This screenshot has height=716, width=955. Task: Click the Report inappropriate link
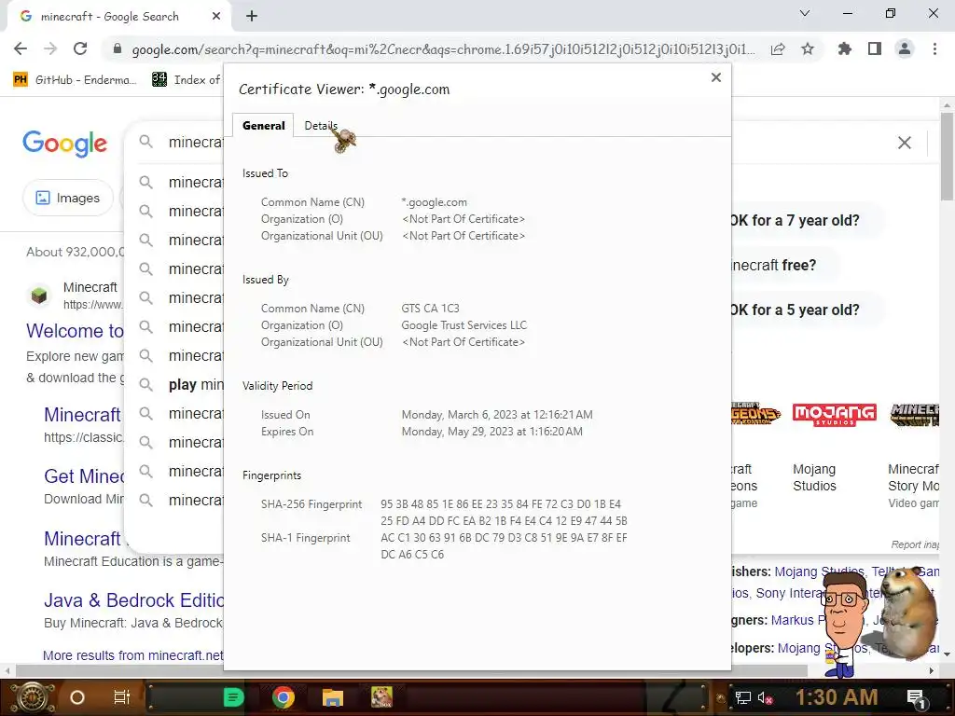[x=915, y=544]
